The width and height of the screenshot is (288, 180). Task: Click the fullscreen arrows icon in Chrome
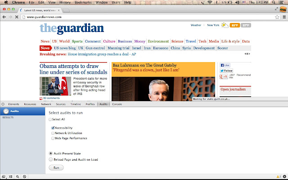pyautogui.click(x=276, y=9)
